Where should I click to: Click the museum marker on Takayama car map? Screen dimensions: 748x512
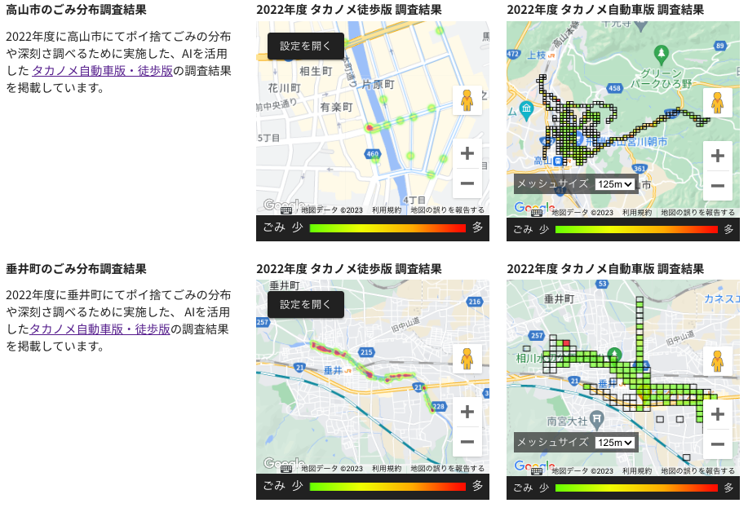click(526, 109)
